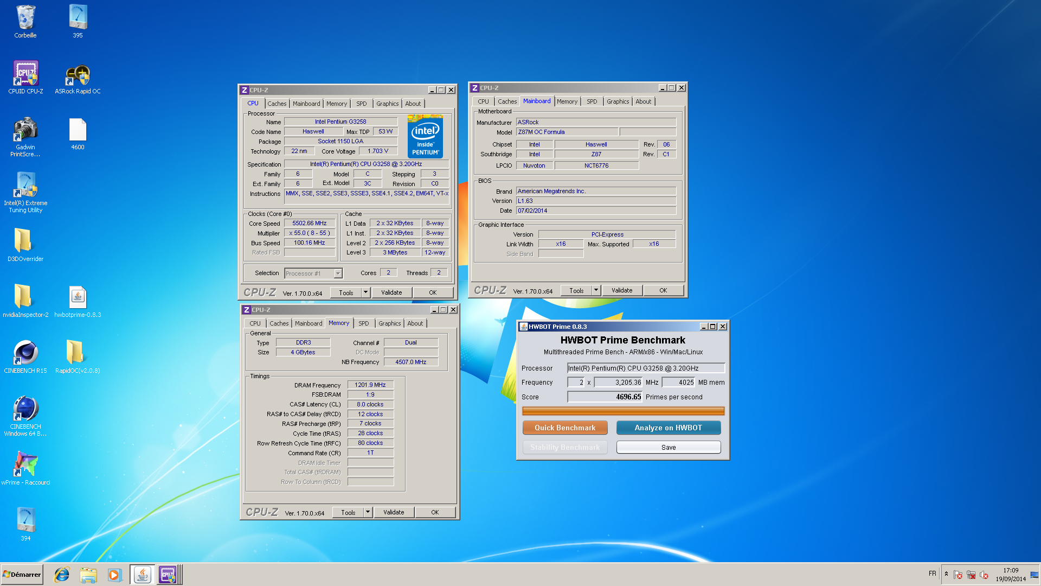The image size is (1041, 586).
Task: Open Windows Media Player from taskbar
Action: pos(114,575)
